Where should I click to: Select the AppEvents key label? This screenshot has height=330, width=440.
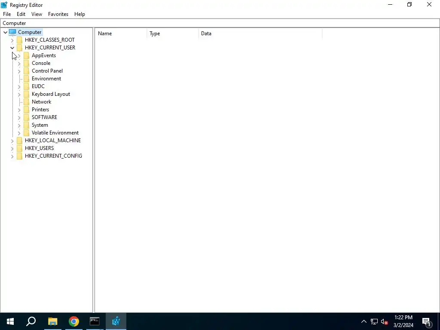[x=44, y=55]
